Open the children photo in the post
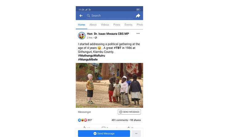The image size is (238, 137). pos(109,85)
